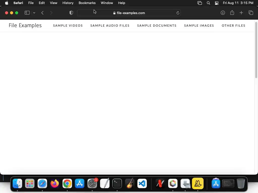Go to Sample Documents page
Viewport: 258px width, 193px height.
point(157,26)
